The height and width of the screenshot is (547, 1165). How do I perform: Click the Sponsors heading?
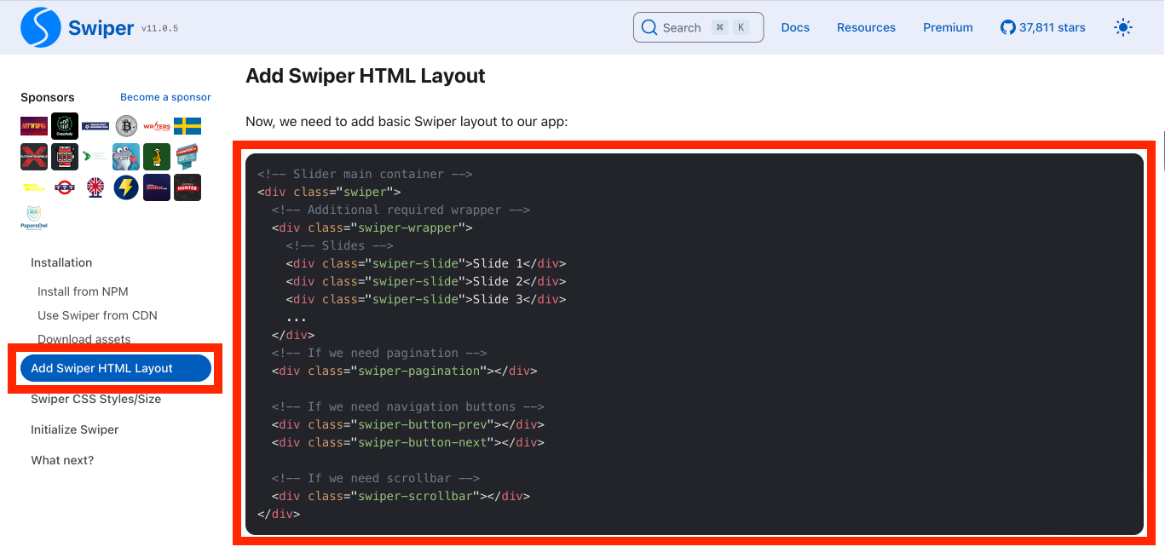coord(48,97)
